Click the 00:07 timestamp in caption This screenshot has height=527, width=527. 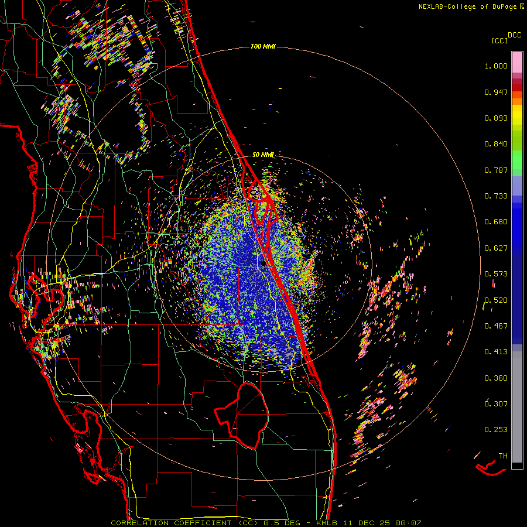(408, 523)
